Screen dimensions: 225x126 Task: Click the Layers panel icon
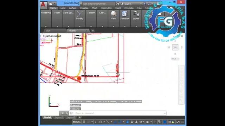pos(136,14)
